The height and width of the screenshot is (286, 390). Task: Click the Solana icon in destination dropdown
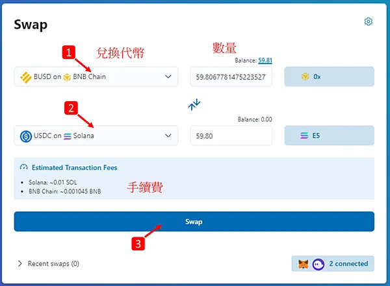(68, 136)
